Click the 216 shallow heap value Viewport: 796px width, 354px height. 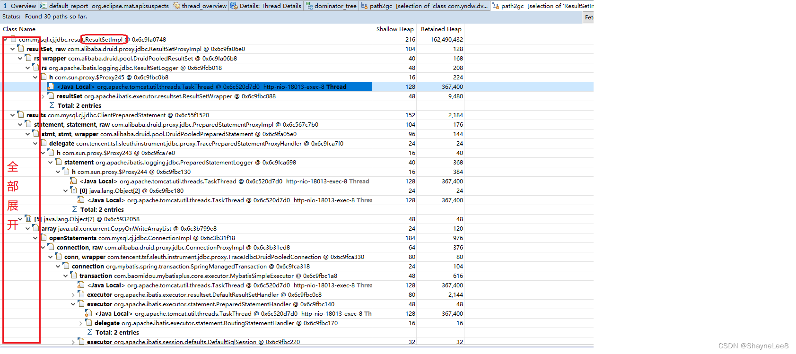point(410,40)
